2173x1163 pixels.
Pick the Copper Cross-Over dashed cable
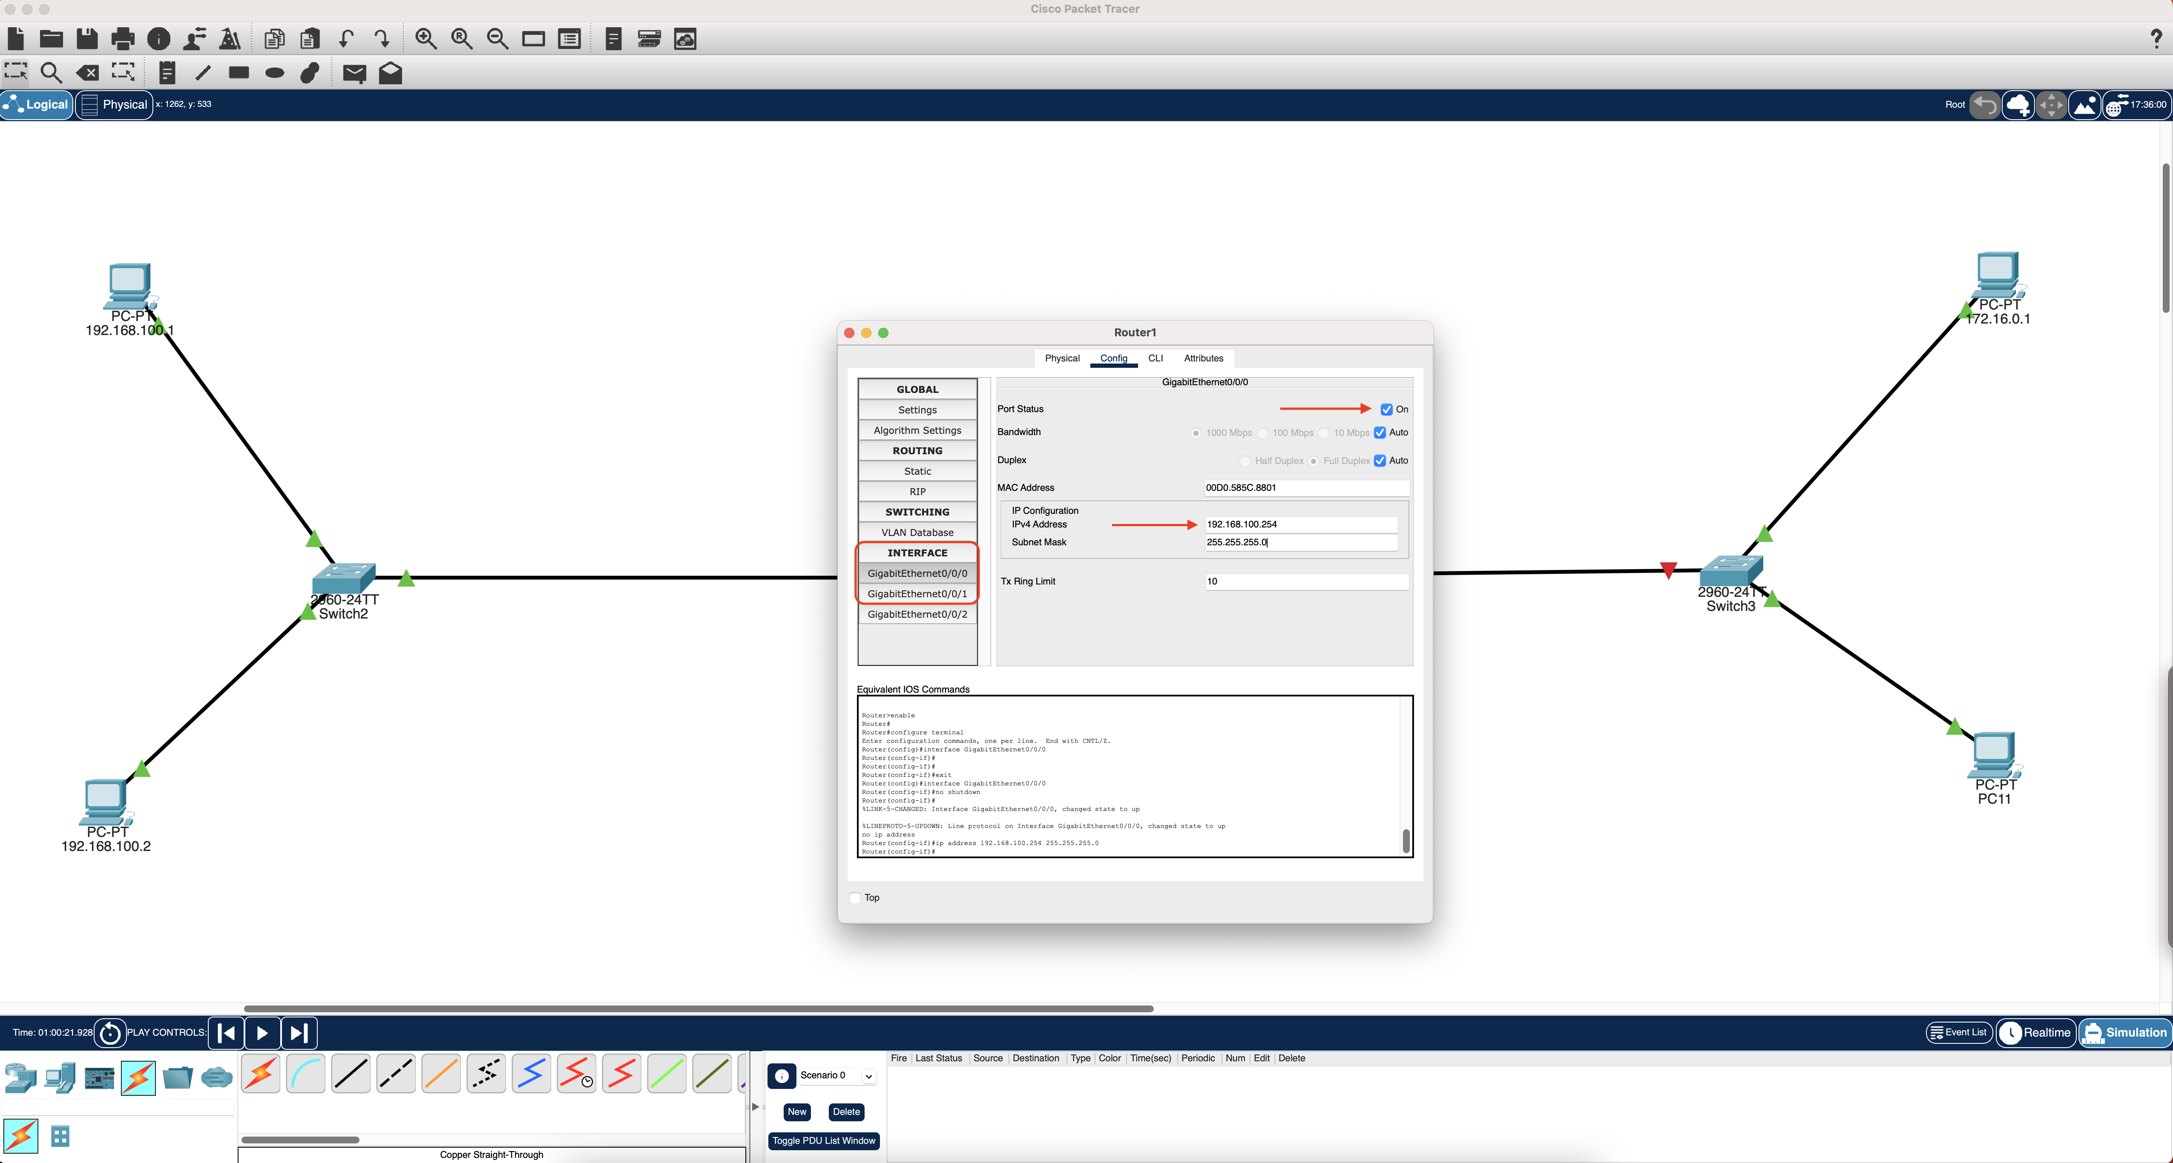(x=396, y=1074)
